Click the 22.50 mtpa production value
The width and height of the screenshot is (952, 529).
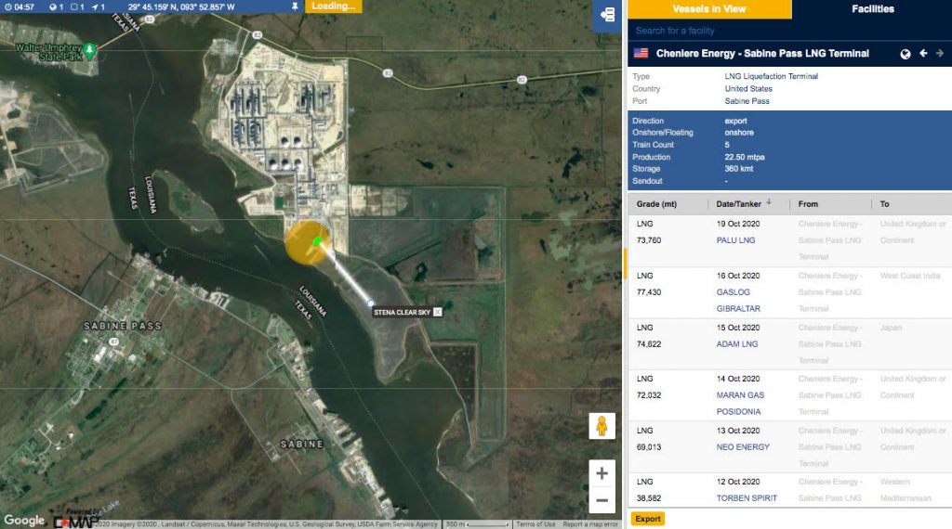click(x=745, y=157)
